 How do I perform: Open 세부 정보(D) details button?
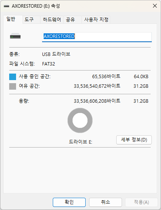(134, 140)
